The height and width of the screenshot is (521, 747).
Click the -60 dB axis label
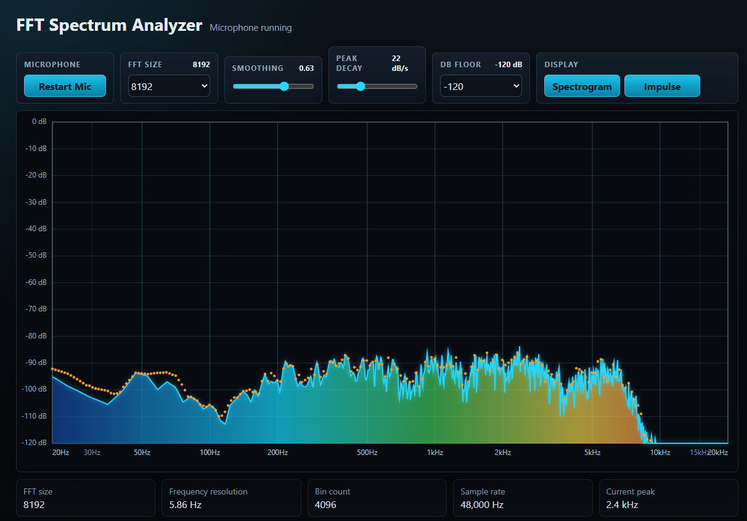(38, 282)
